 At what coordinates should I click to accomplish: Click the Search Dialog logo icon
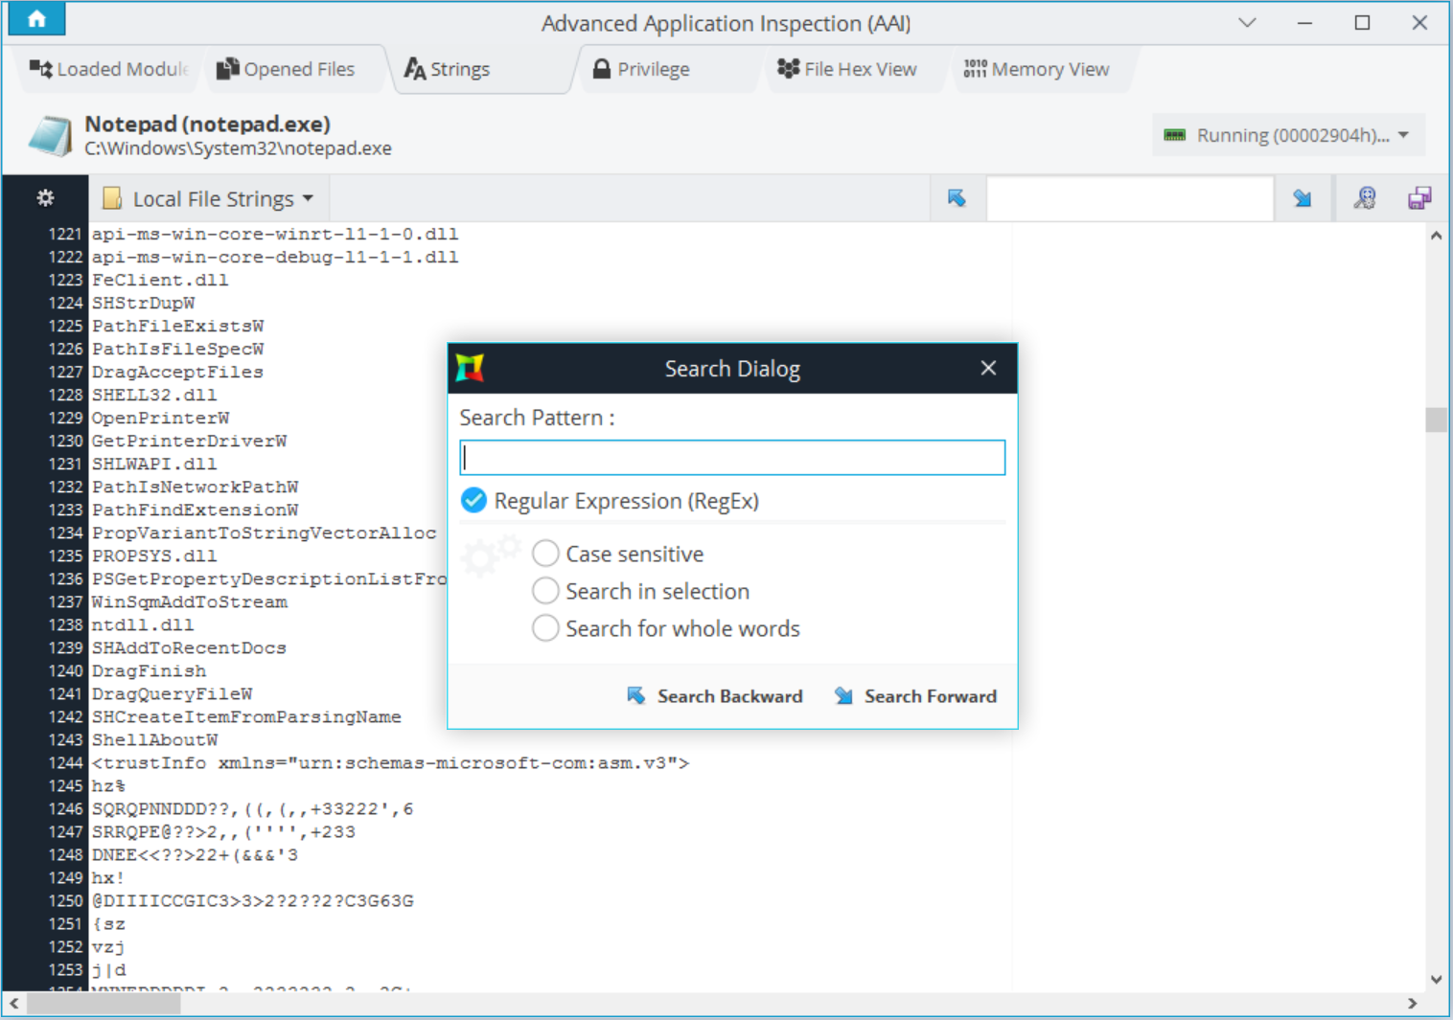click(x=470, y=368)
